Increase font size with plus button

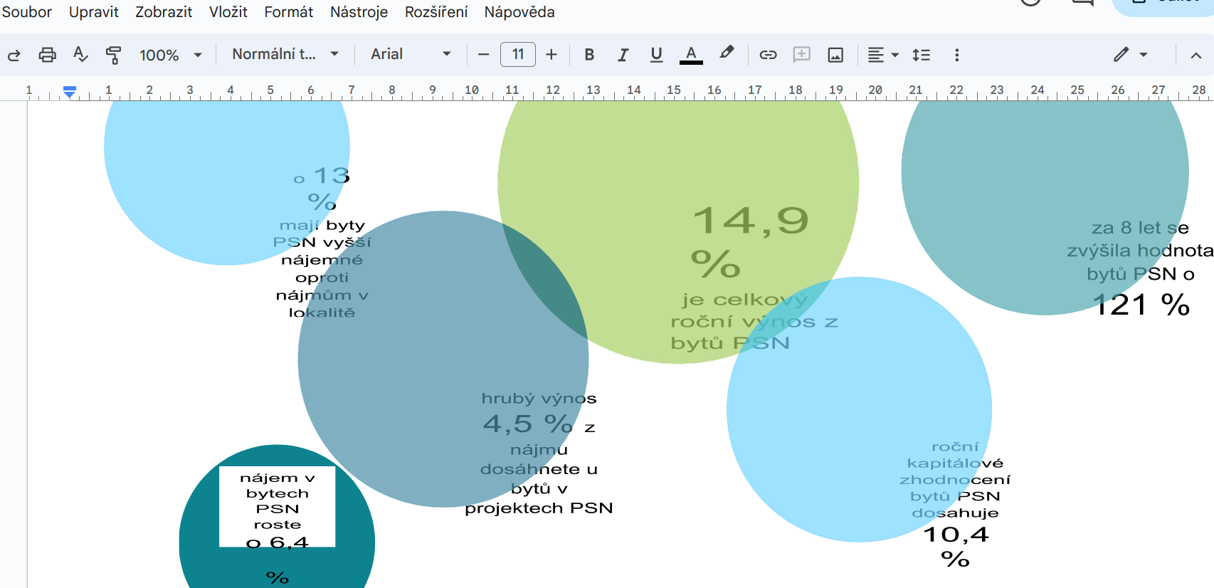[551, 55]
